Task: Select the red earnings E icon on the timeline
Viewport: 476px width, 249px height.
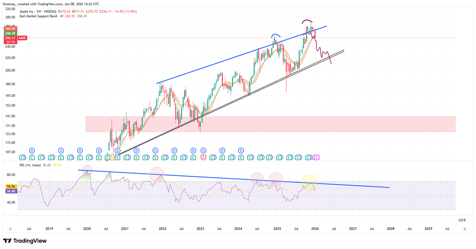Action: (203, 157)
